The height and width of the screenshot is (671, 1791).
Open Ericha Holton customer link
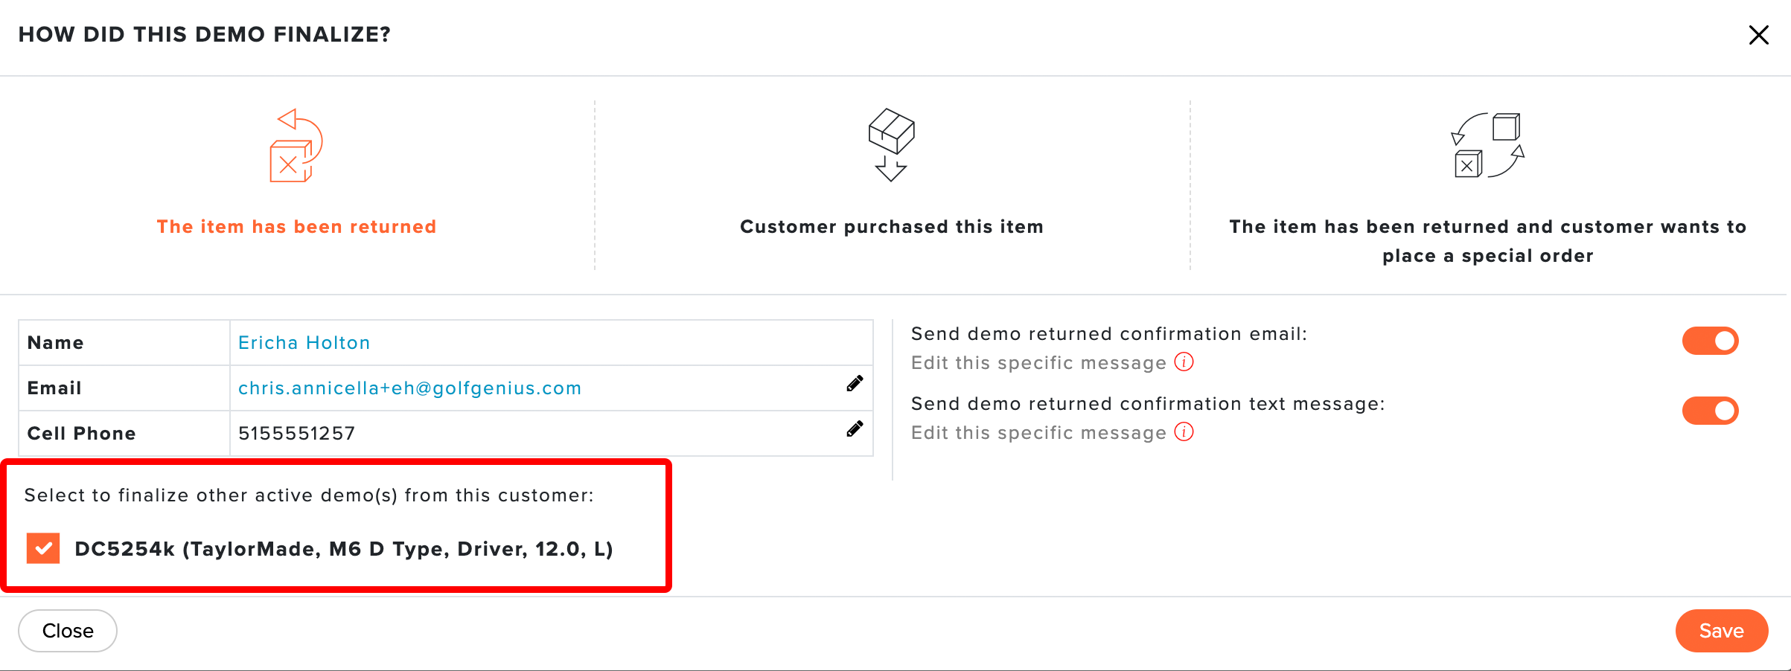click(304, 342)
